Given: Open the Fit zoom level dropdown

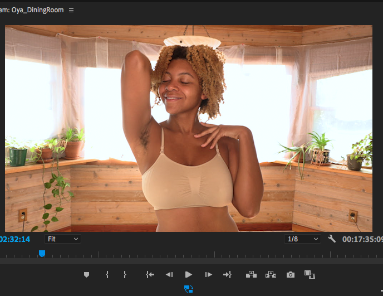Looking at the screenshot, I should pos(62,239).
